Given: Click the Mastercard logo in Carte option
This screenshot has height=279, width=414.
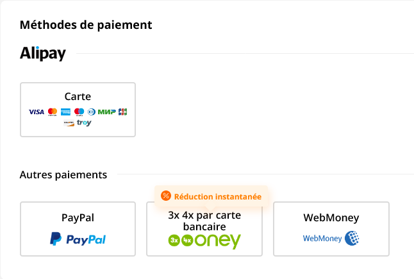Looking at the screenshot, I should click(53, 112).
